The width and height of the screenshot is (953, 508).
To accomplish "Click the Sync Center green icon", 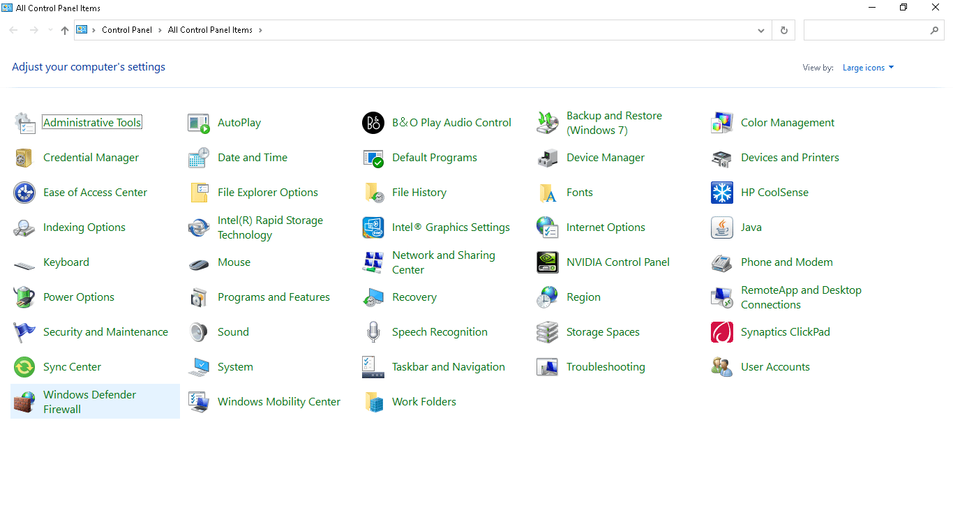I will [24, 367].
